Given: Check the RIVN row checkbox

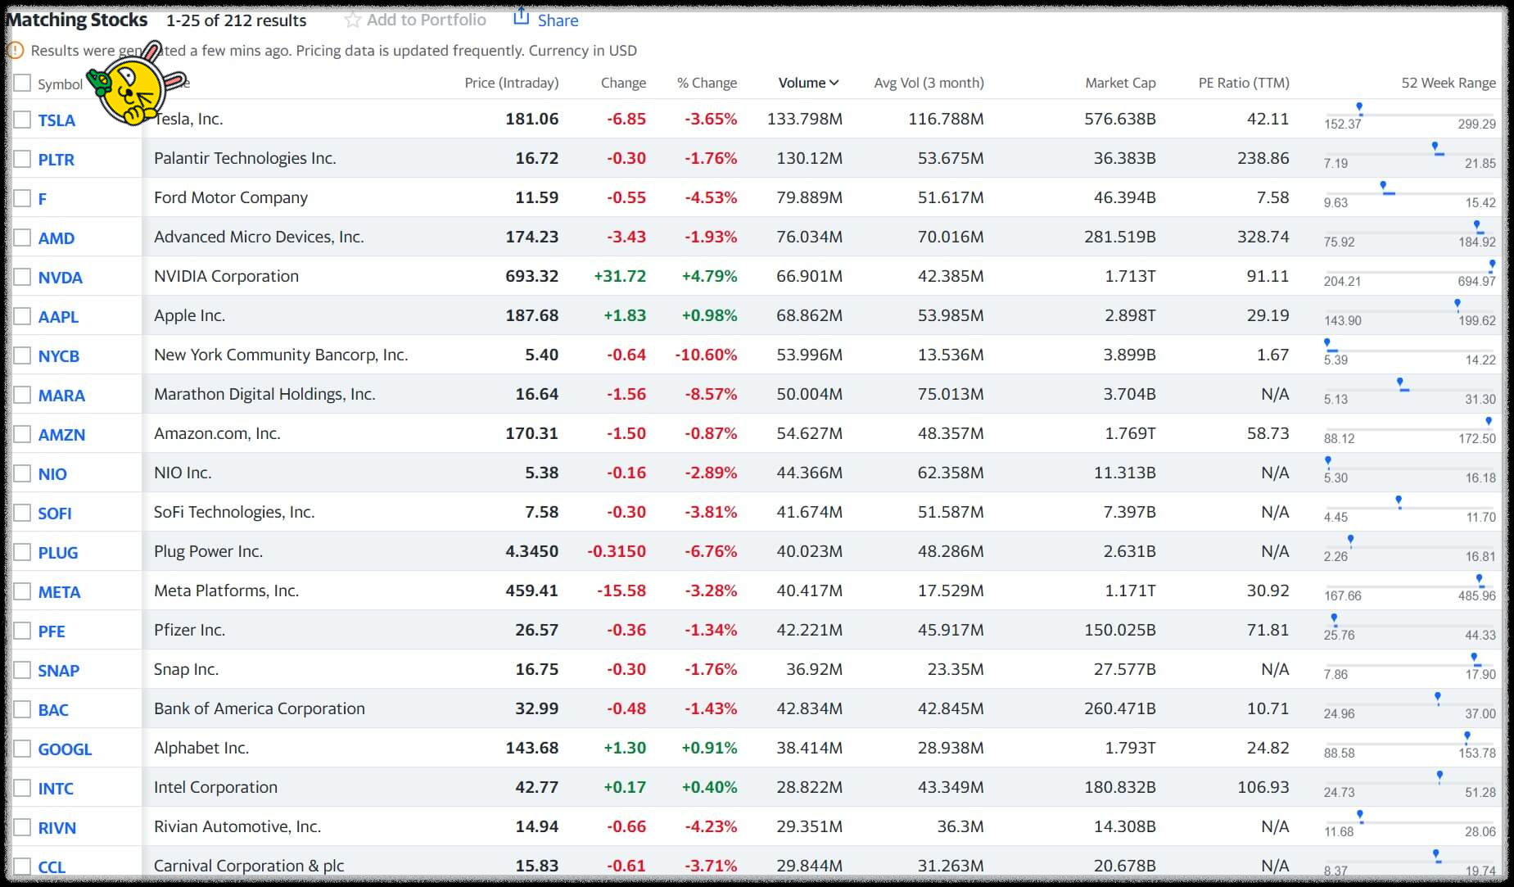Looking at the screenshot, I should 23,827.
